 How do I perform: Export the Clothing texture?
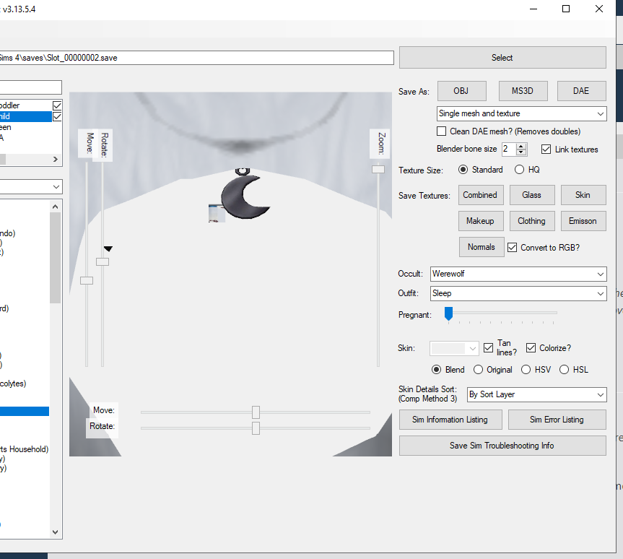click(x=532, y=220)
